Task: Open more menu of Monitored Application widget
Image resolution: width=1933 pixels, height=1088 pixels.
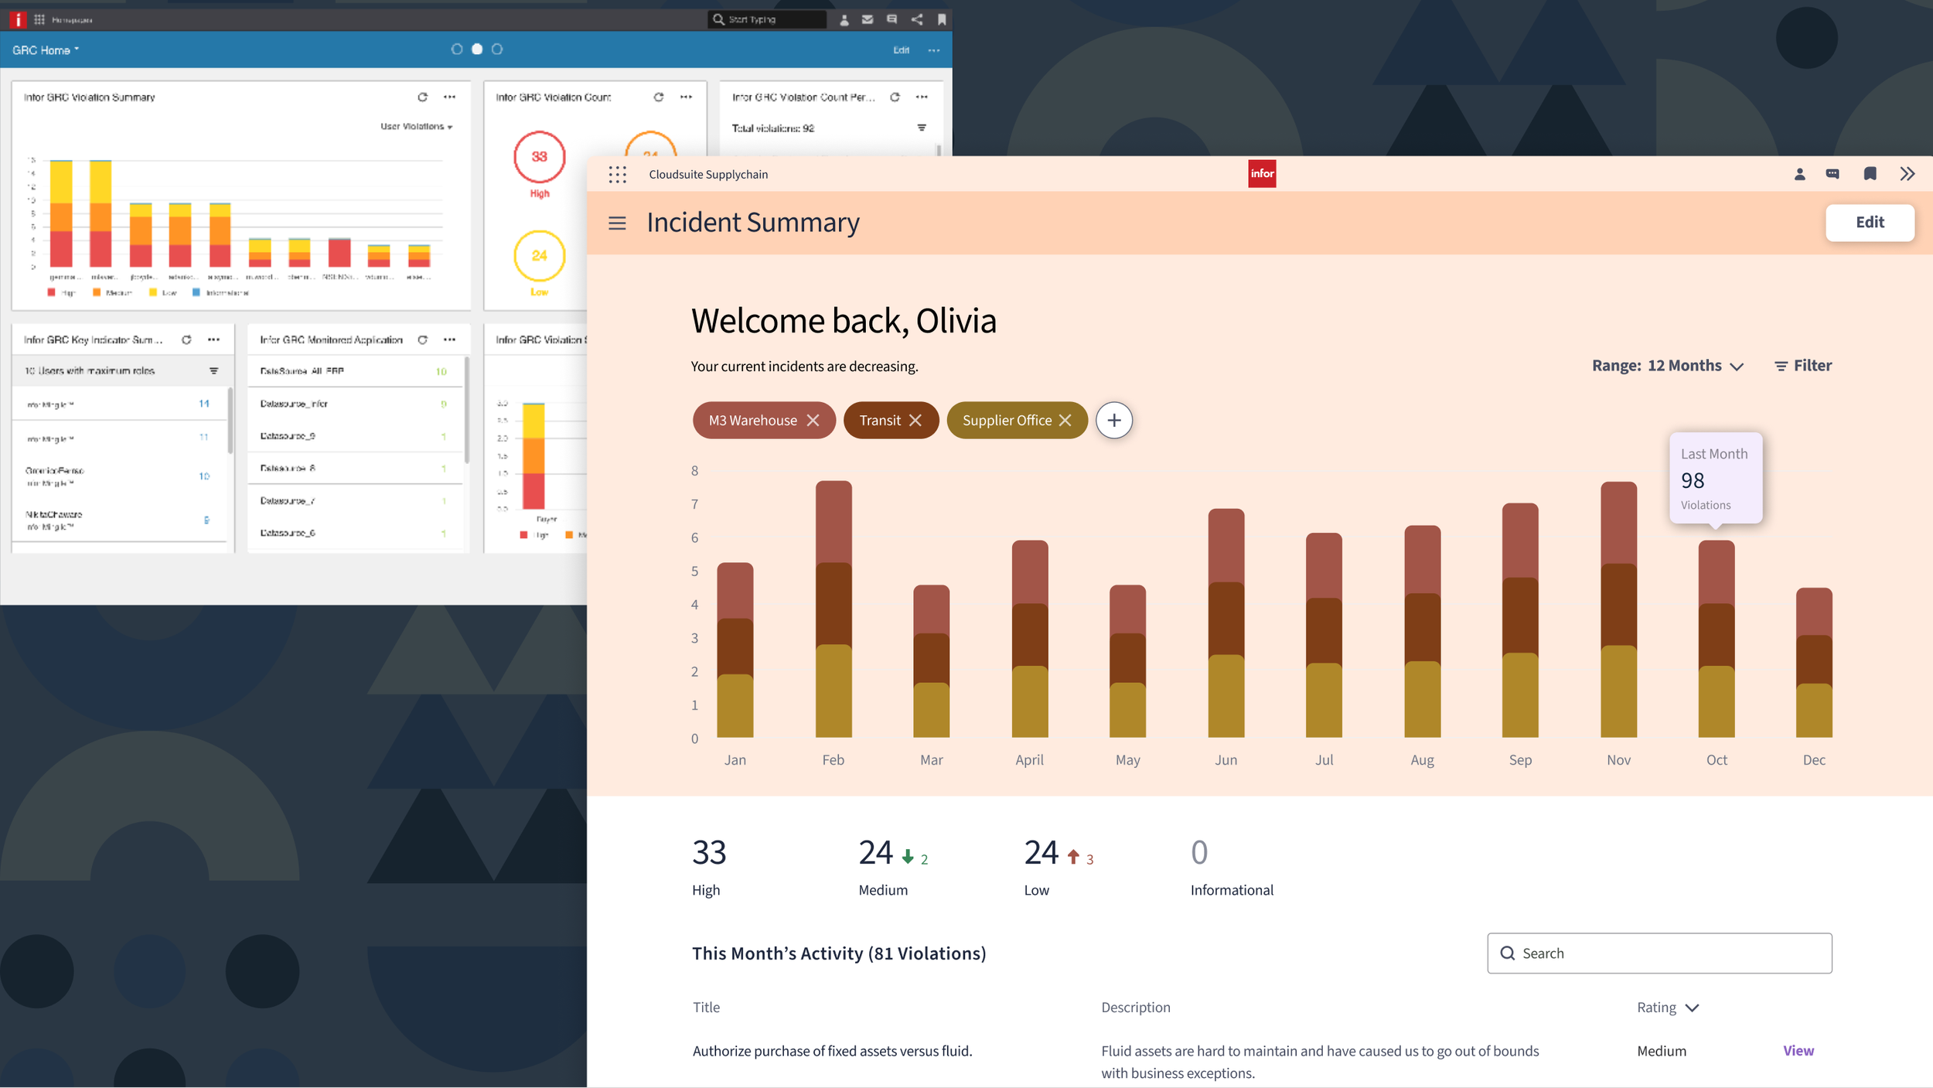Action: click(449, 339)
